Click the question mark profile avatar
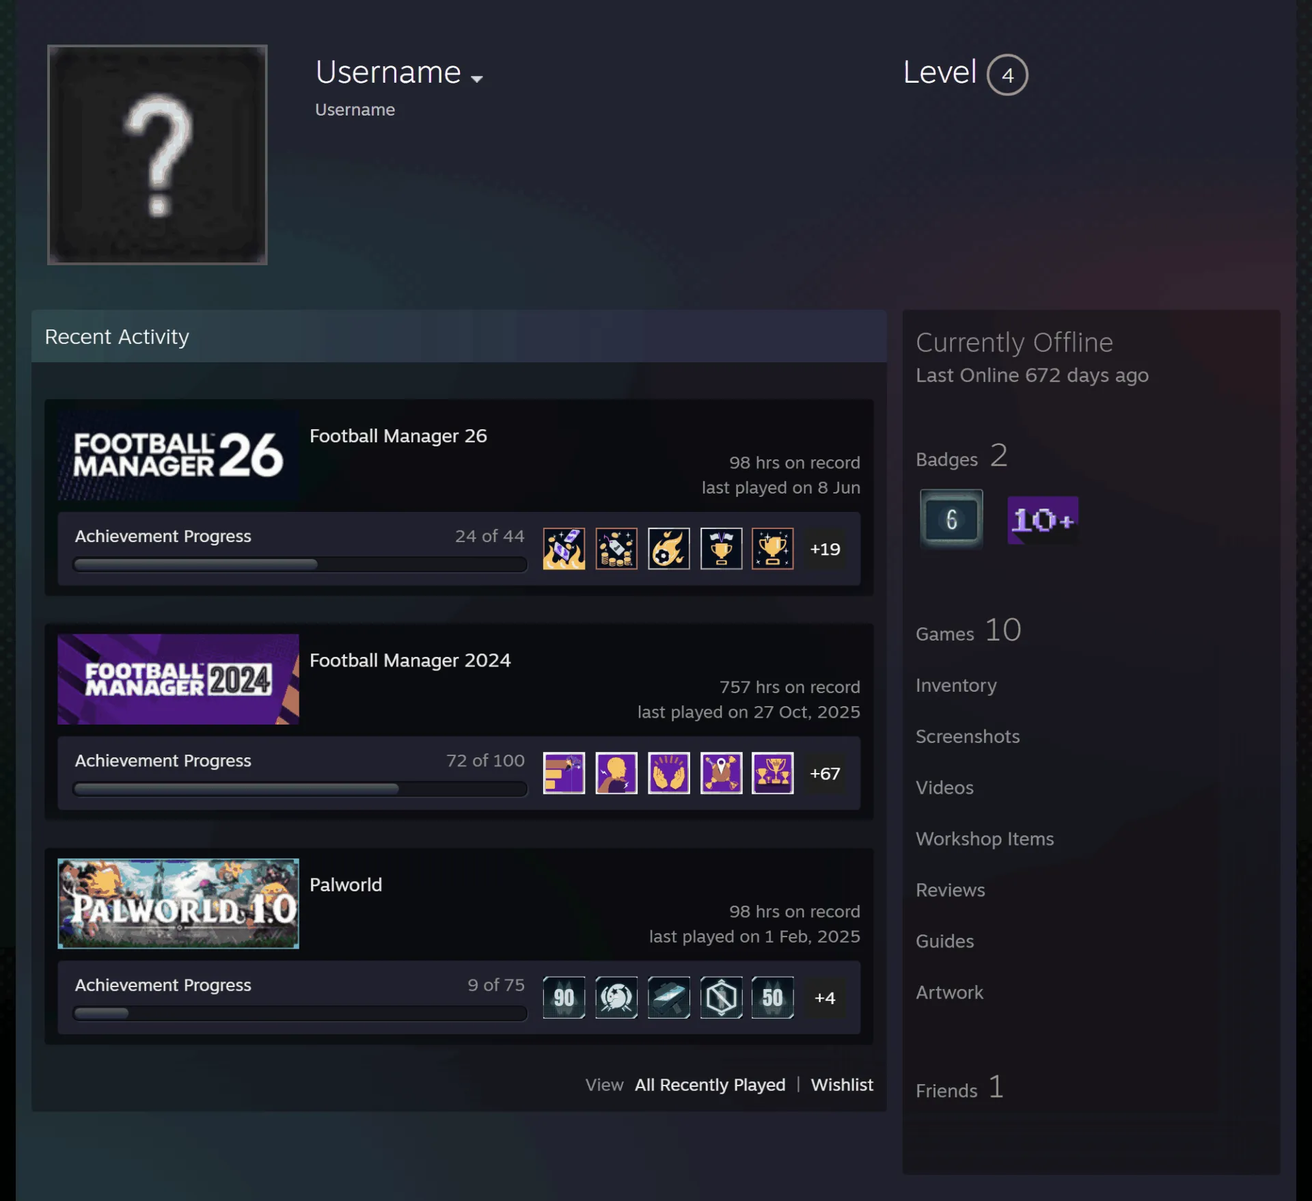The height and width of the screenshot is (1201, 1312). [157, 154]
